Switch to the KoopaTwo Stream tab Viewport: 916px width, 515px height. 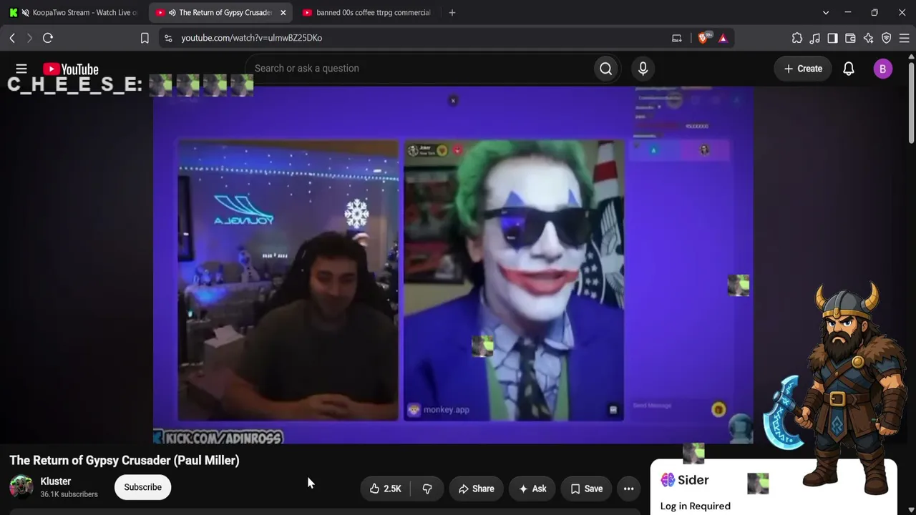click(x=74, y=13)
